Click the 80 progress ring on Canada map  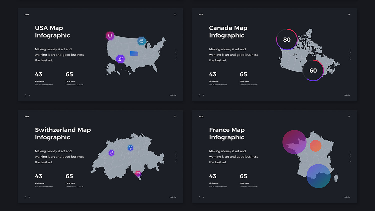[287, 39]
